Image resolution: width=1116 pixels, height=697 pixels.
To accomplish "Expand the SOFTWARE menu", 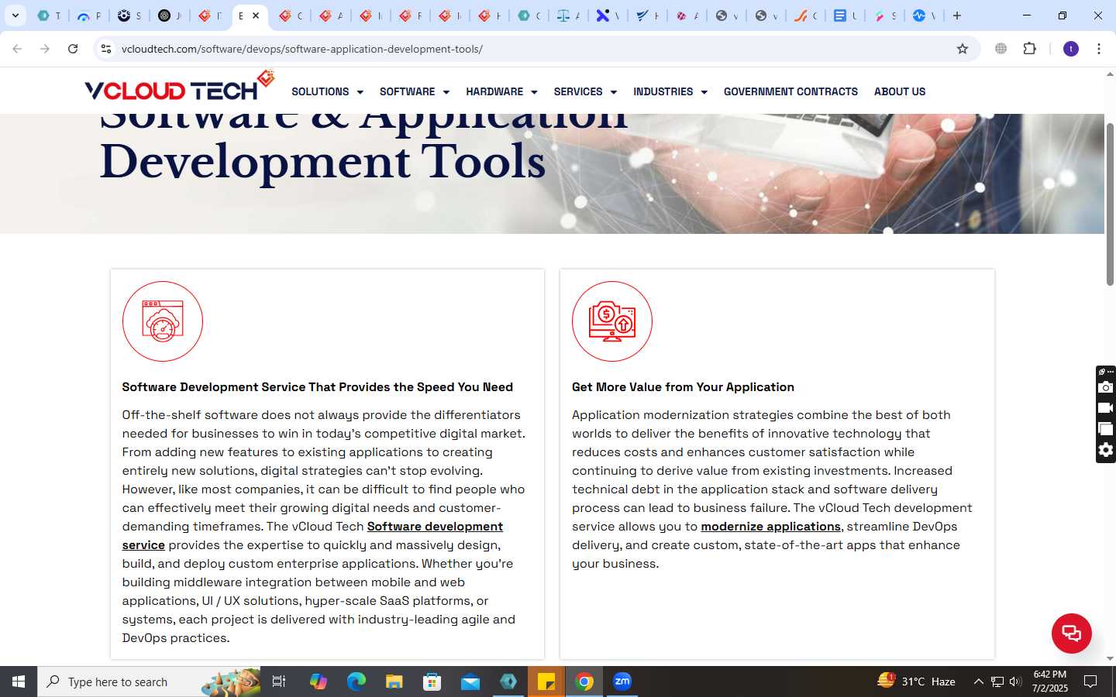I will click(x=415, y=91).
